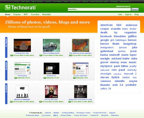Open the civil war map video thumbnail
Viewport: 144px width, 118px height.
(81, 45)
